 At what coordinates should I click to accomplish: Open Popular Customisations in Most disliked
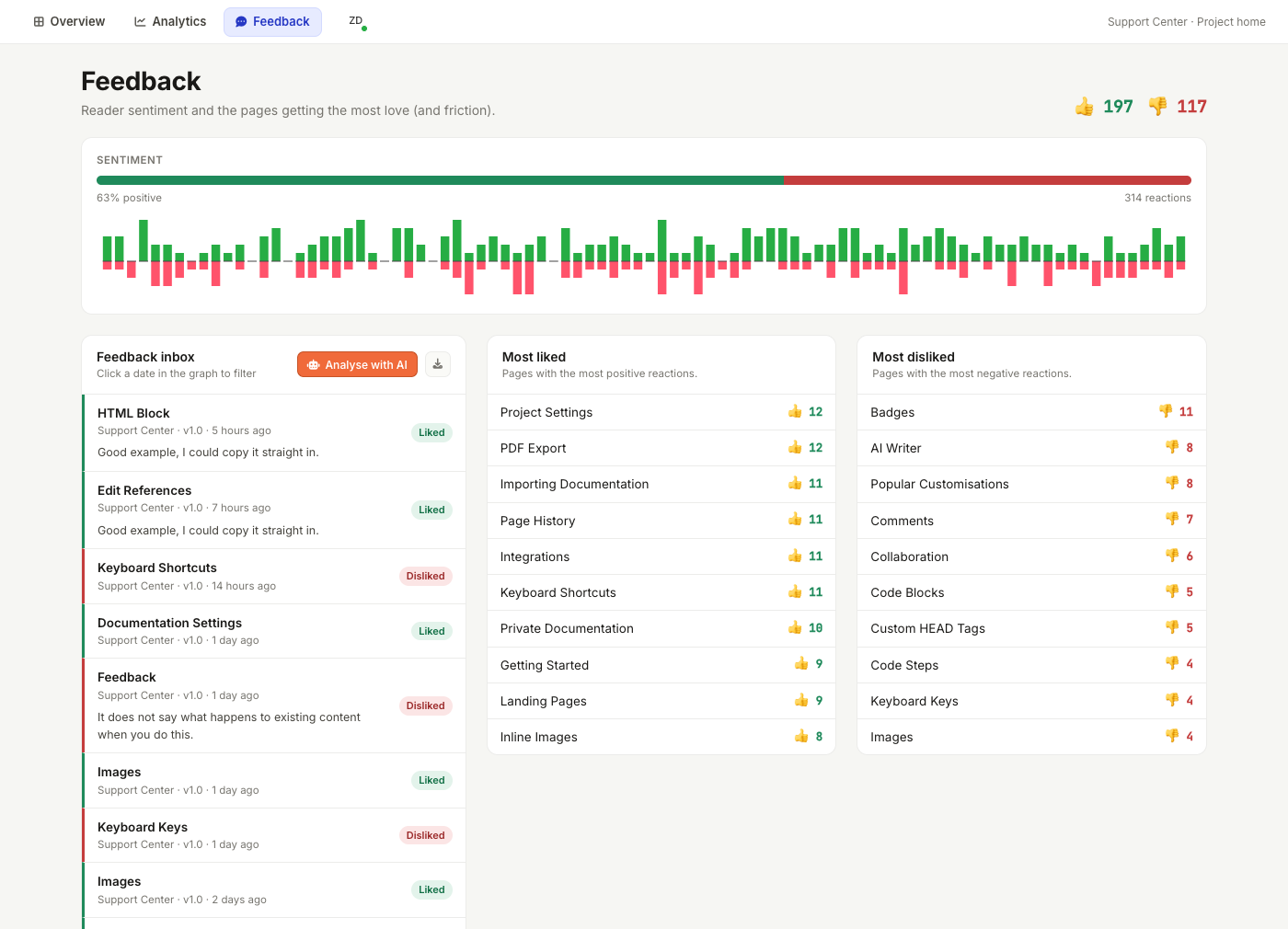(x=1031, y=484)
